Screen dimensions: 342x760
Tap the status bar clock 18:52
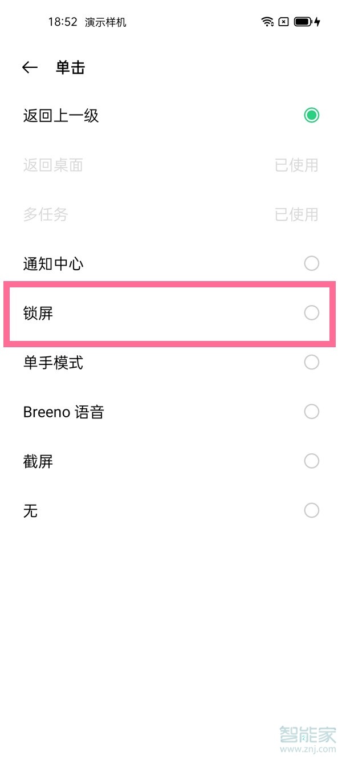pos(62,22)
